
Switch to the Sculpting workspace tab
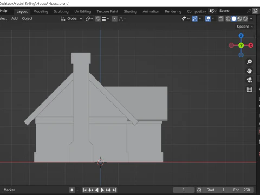pos(61,11)
